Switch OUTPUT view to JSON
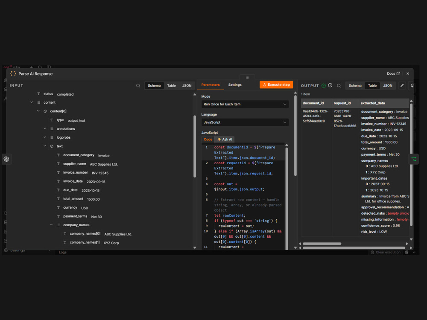 (388, 86)
